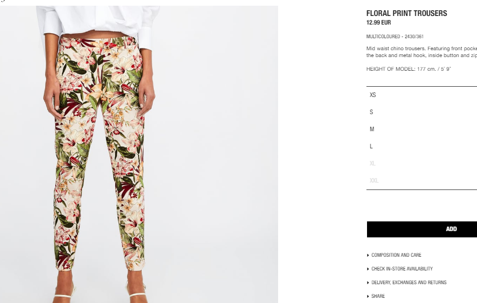Click the 12.99 EUR price

379,22
